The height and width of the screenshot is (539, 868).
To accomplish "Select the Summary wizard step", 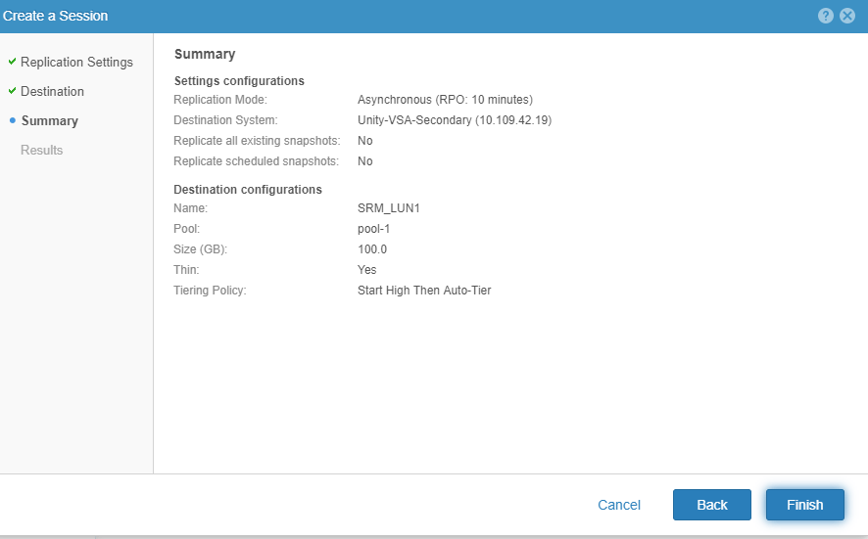I will click(49, 120).
